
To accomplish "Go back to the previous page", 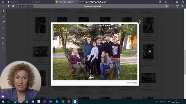I will click(x=3, y=6).
